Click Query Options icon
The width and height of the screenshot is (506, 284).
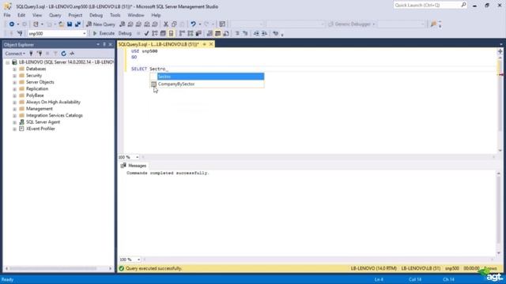pyautogui.click(x=163, y=33)
